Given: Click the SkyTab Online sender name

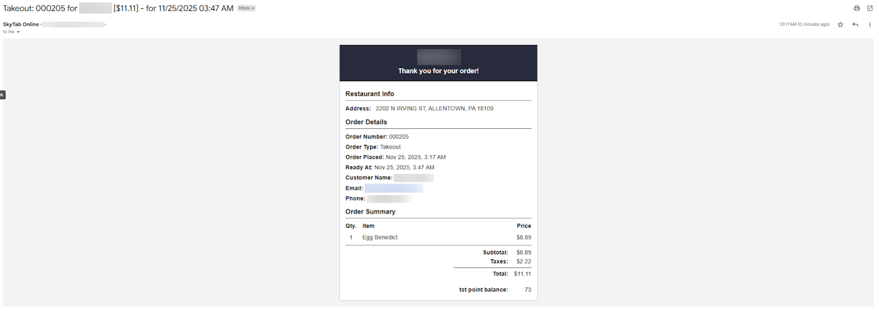Looking at the screenshot, I should coord(21,24).
